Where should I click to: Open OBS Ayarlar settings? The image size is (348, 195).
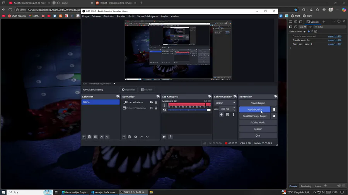tap(258, 129)
